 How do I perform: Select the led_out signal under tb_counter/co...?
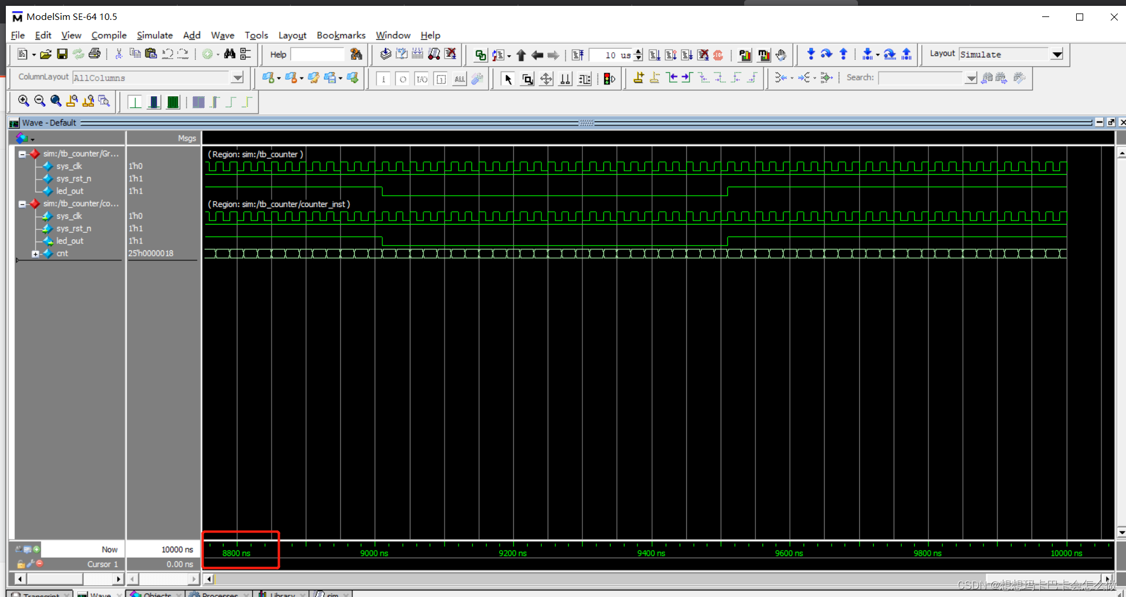[70, 241]
